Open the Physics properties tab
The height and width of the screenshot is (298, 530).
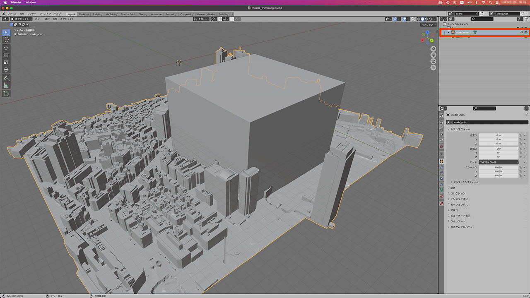point(441,178)
